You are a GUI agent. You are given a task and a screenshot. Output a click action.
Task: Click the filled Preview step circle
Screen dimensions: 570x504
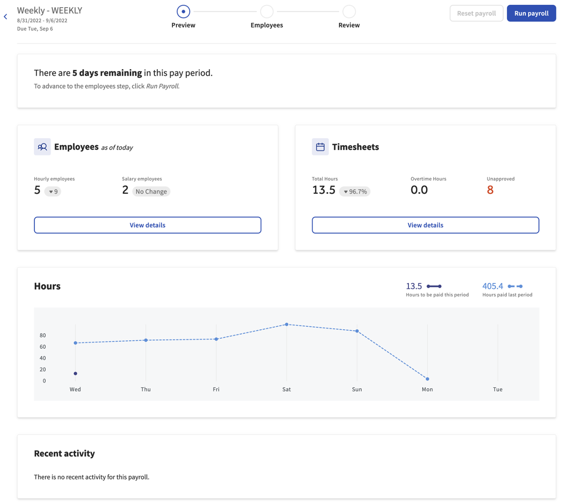pos(183,11)
